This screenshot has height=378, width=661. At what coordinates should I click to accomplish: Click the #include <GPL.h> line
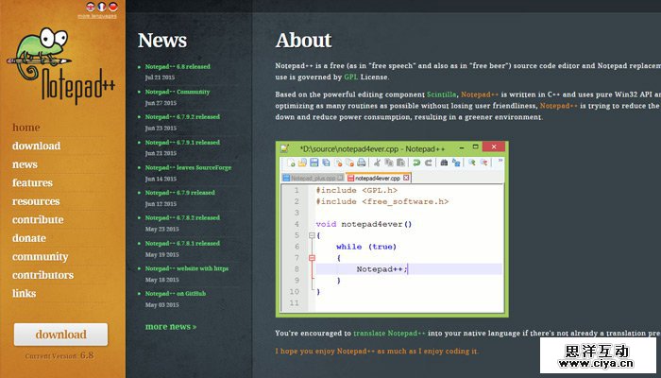357,190
